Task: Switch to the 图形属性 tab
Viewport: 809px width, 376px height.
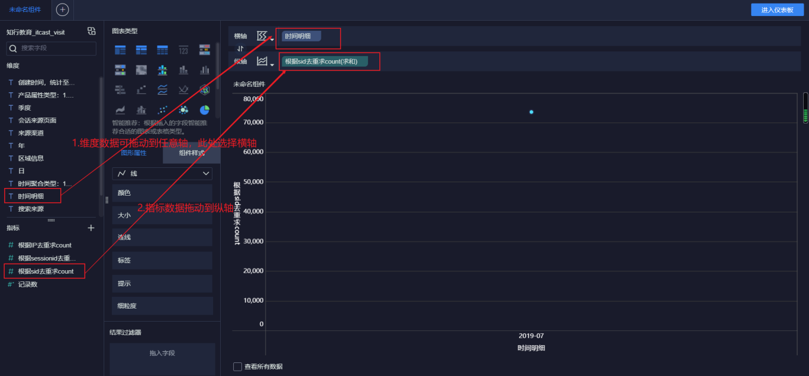Action: (134, 153)
